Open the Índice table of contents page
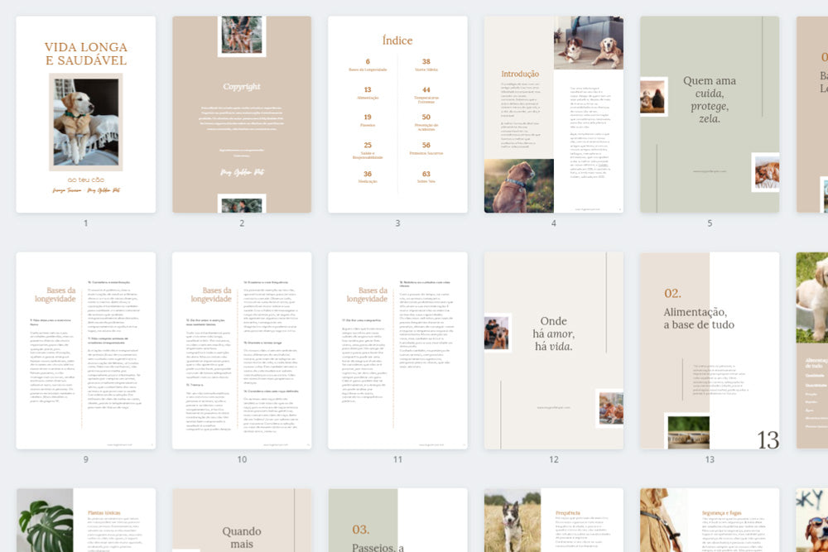Screen dimensions: 828x552 [x=397, y=114]
